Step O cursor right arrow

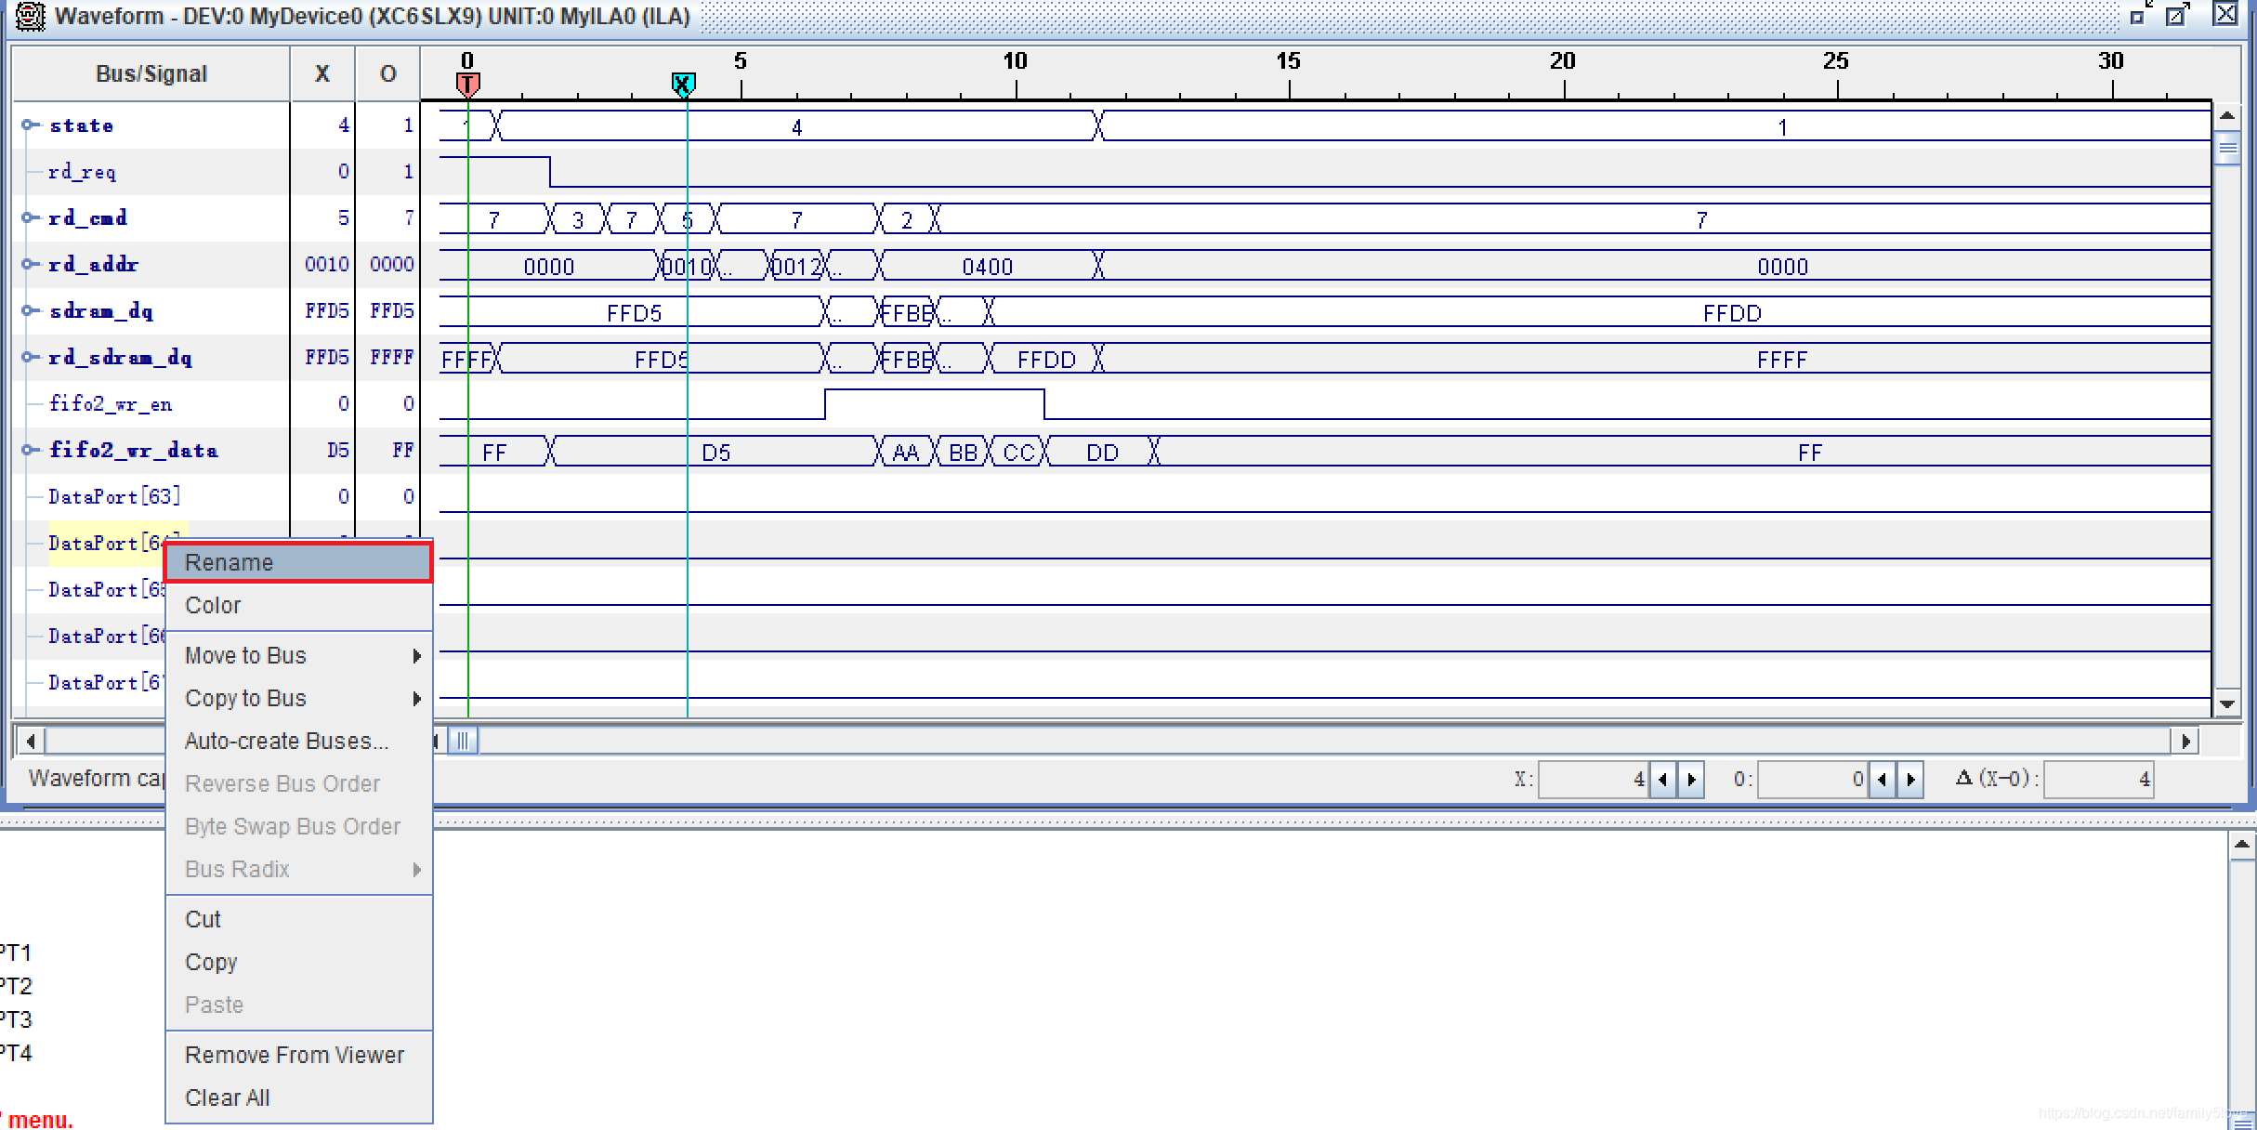[1910, 779]
